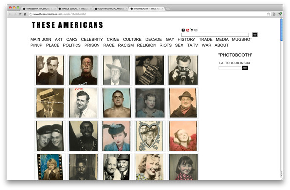Go to the MUGSHOT section
Screen dimensions: 290x190
click(242, 39)
